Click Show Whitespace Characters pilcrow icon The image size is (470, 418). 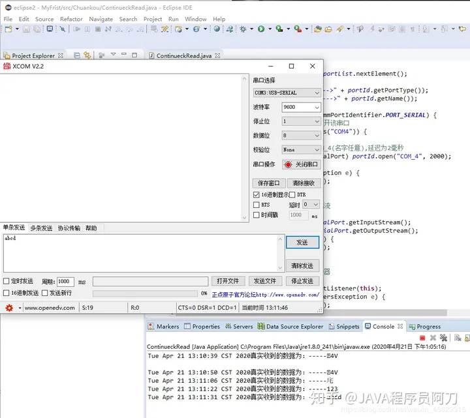click(x=413, y=29)
